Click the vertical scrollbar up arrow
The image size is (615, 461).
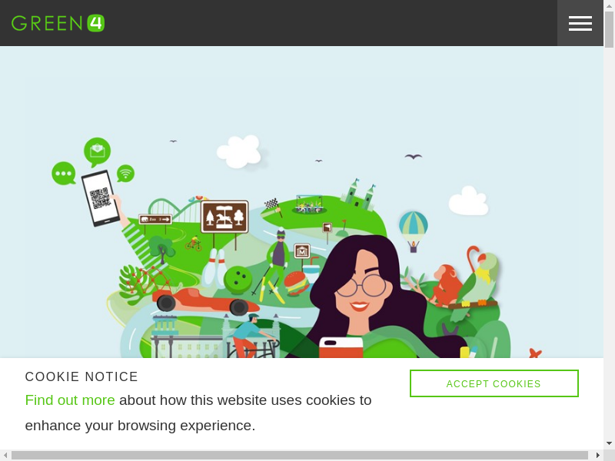point(609,5)
